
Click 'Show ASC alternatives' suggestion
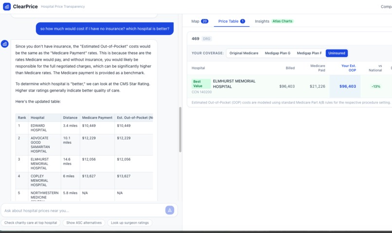click(x=84, y=223)
